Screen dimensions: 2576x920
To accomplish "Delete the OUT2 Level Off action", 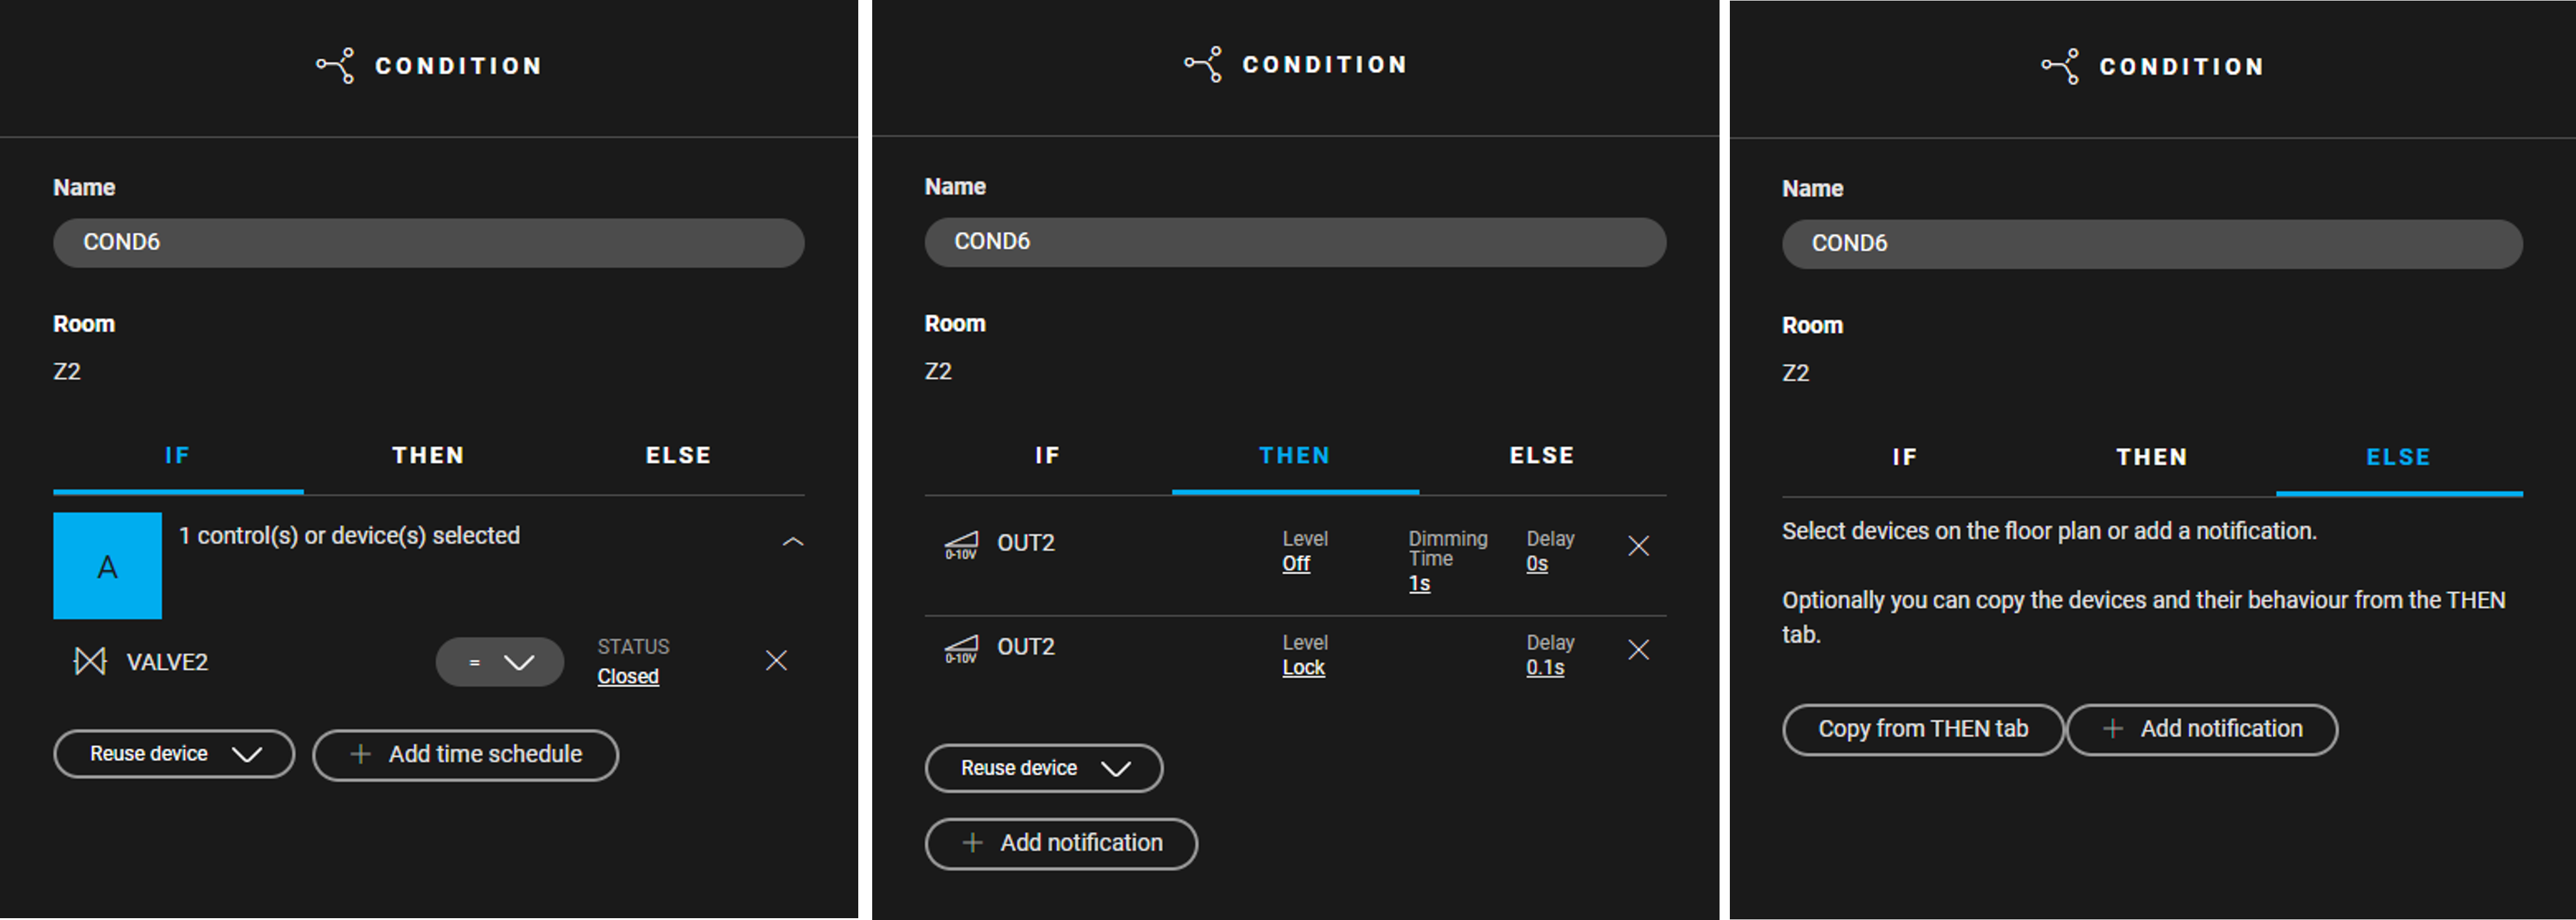I will [x=1638, y=546].
